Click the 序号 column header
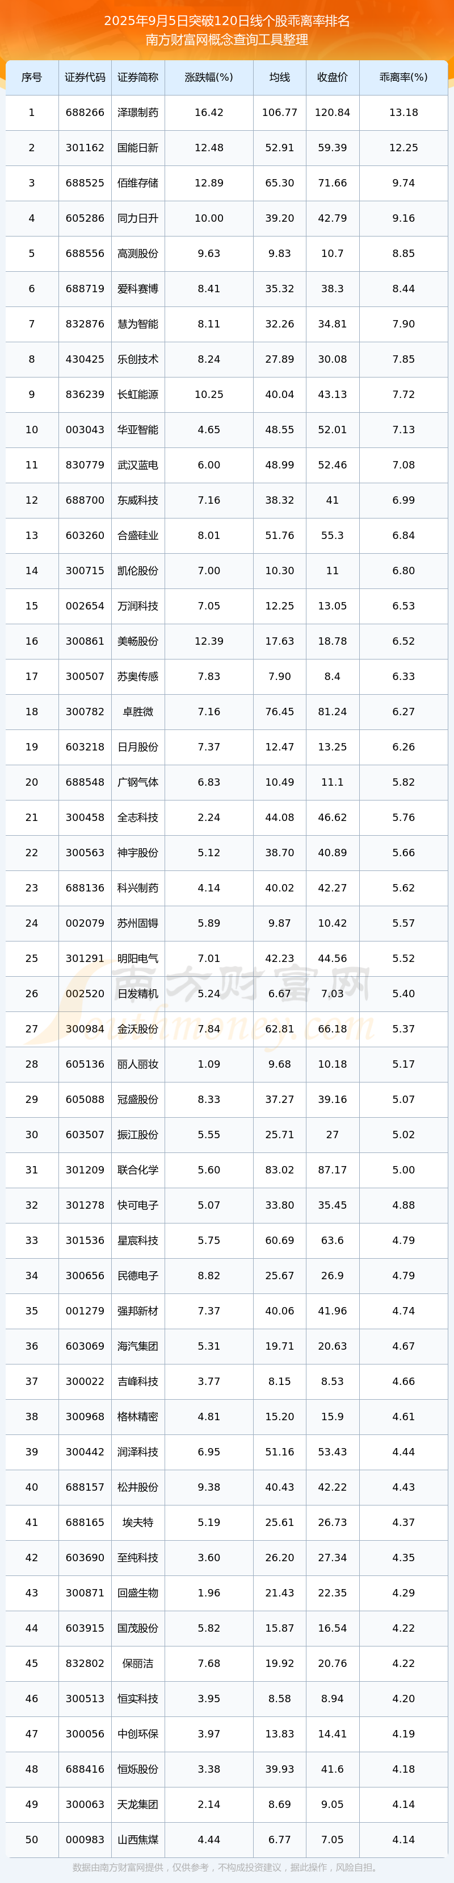454x1883 pixels. [x=31, y=77]
